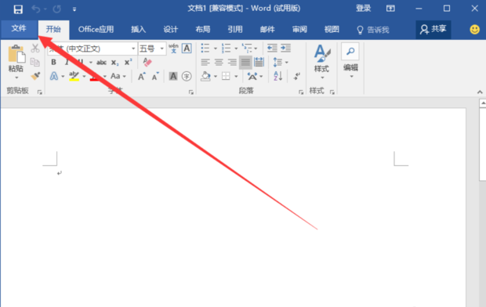This screenshot has width=486, height=307.
Task: Open the font size 五号 dropdown
Action: [152, 49]
